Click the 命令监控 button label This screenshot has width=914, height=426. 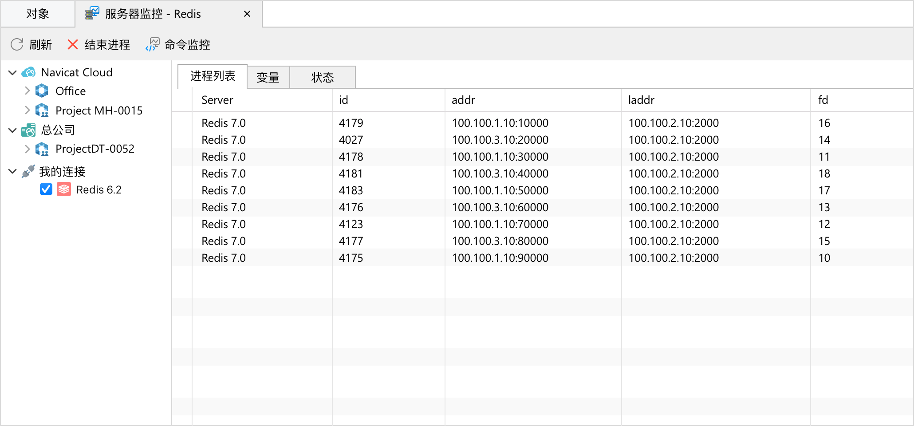(187, 44)
